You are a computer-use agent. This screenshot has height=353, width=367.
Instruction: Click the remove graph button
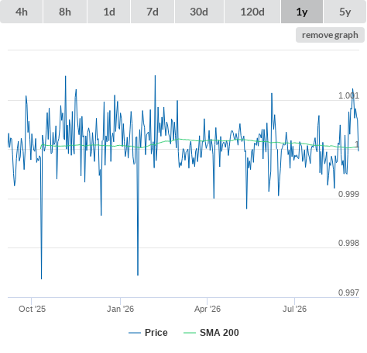click(330, 35)
